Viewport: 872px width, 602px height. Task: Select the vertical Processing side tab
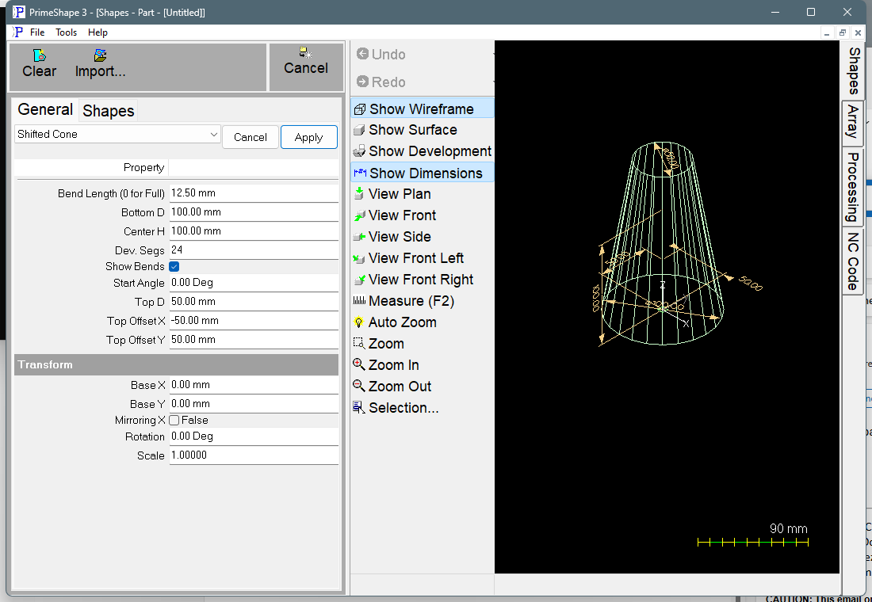click(854, 187)
